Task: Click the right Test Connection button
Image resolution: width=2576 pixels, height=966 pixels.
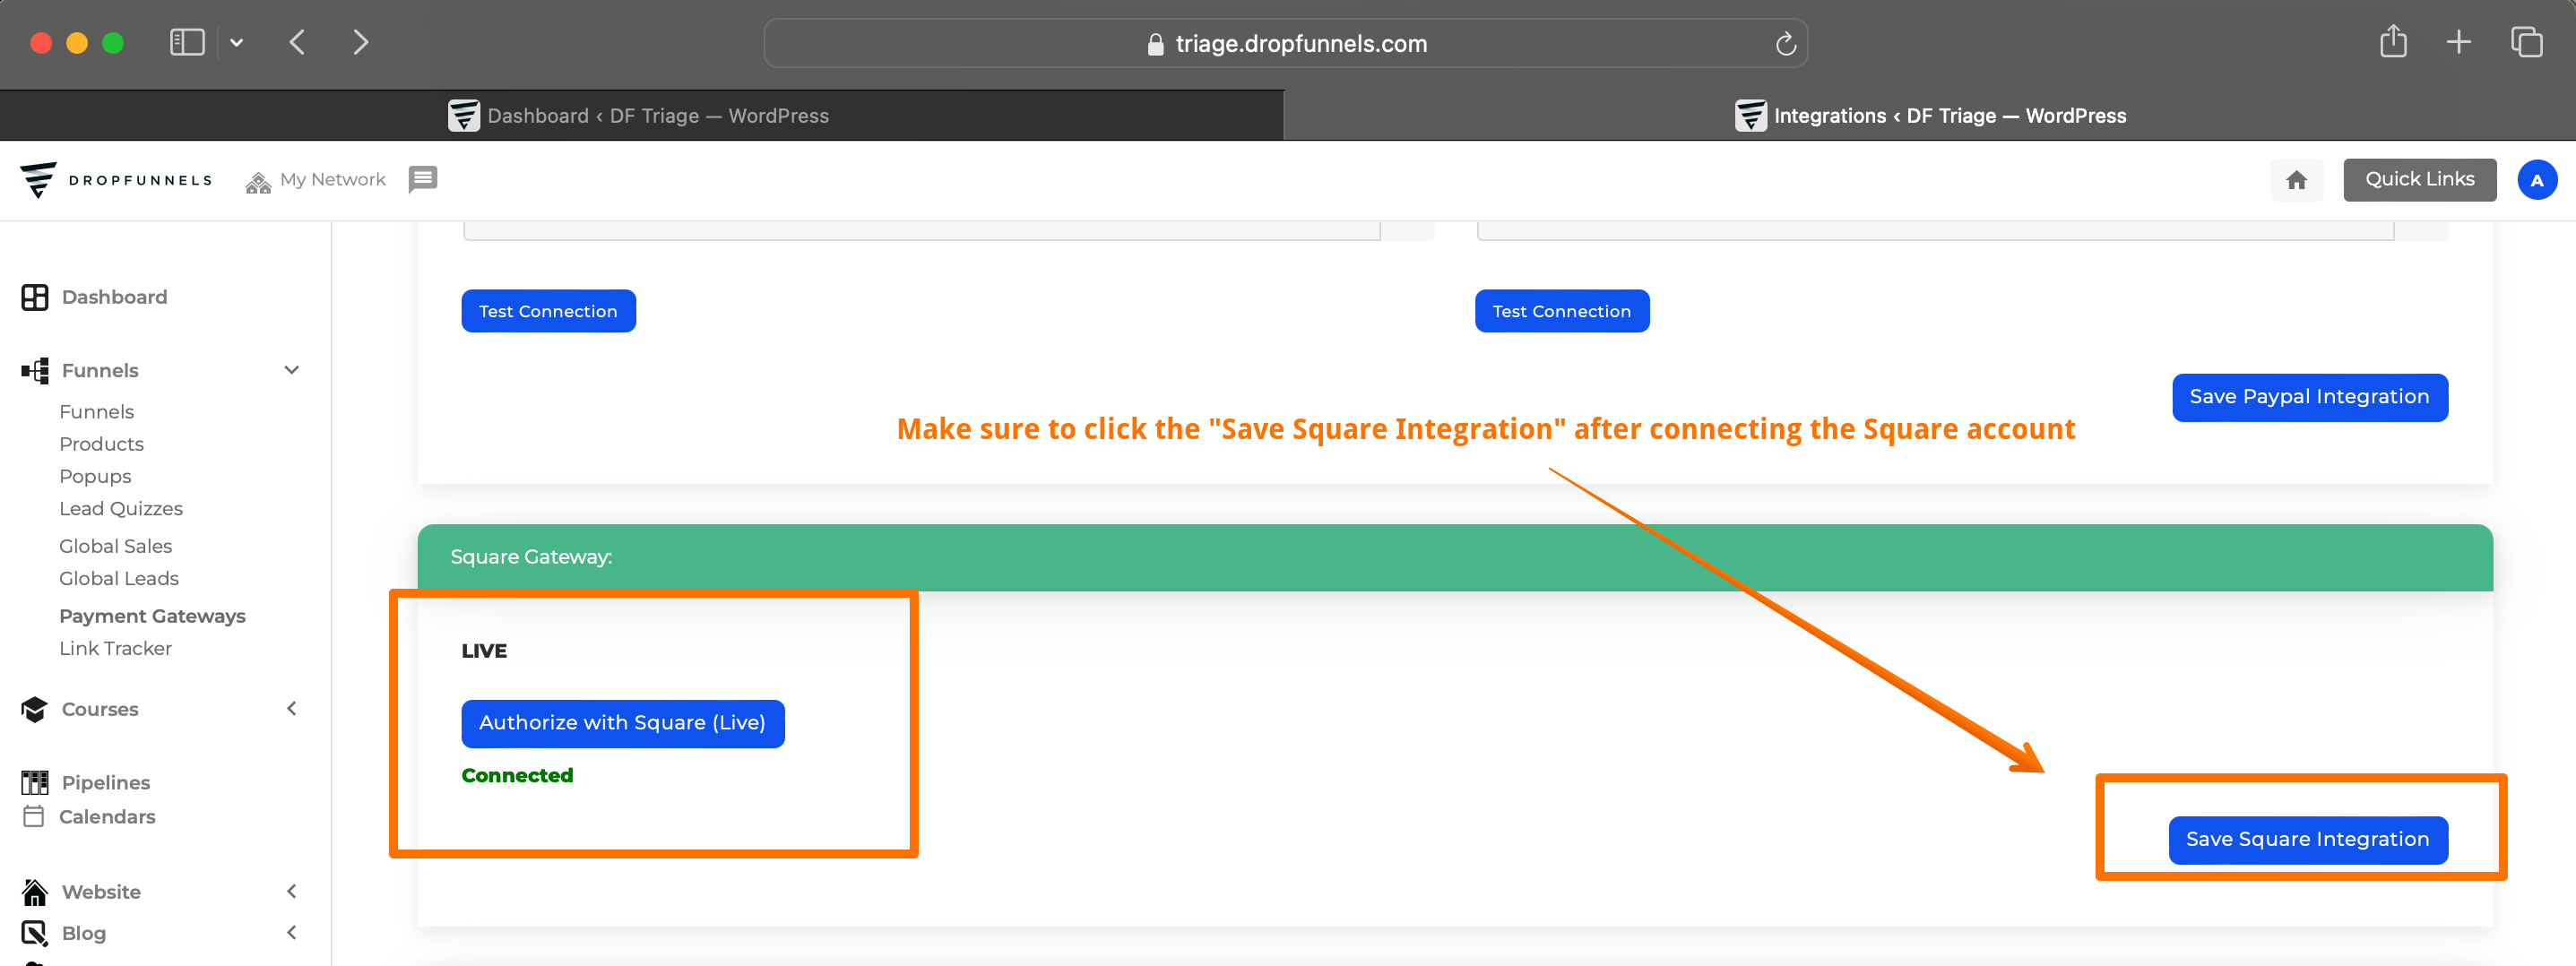Action: pyautogui.click(x=1562, y=311)
